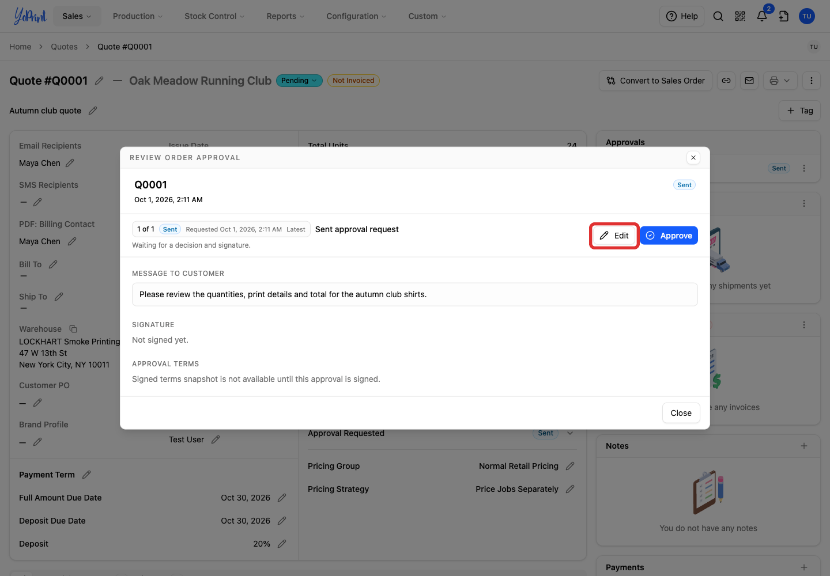
Task: Go to Home breadcrumb link
Action: point(20,47)
